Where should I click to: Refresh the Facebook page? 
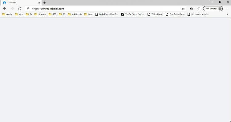20,9
